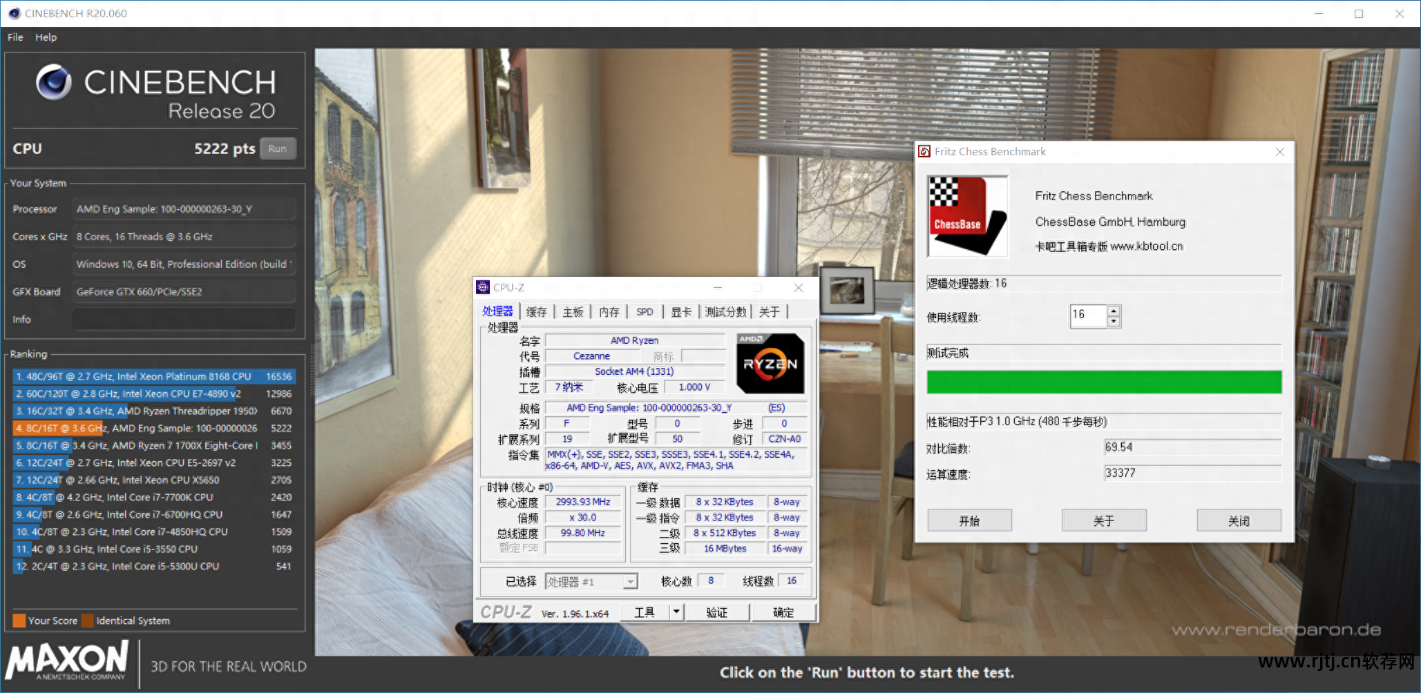The width and height of the screenshot is (1421, 693).
Task: Click the green benchmark progress bar
Action: click(1104, 382)
